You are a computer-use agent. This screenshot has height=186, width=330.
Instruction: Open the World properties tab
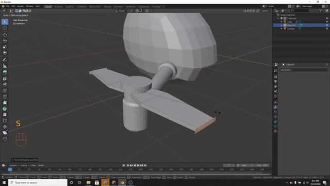point(275,96)
